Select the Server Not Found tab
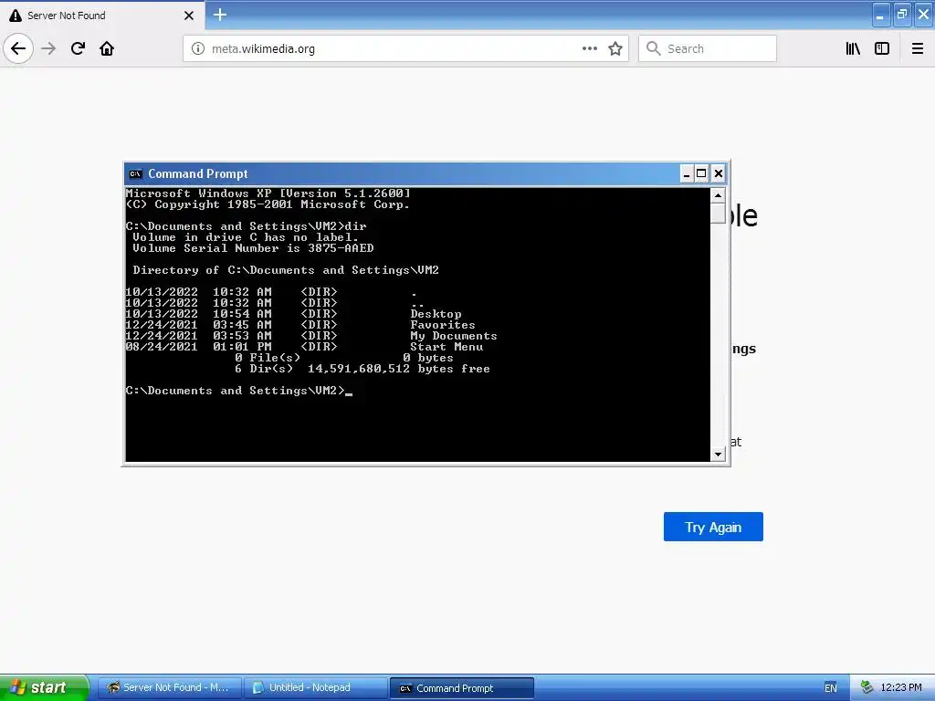The height and width of the screenshot is (701, 935). click(x=102, y=16)
